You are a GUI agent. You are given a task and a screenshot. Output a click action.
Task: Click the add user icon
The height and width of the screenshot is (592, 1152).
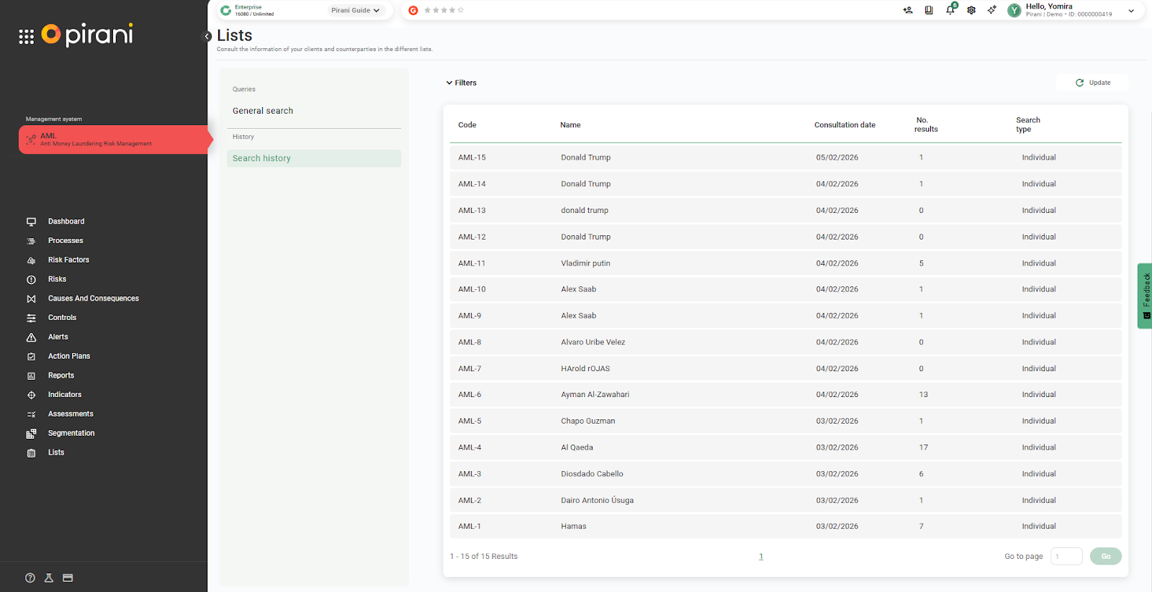(x=908, y=10)
